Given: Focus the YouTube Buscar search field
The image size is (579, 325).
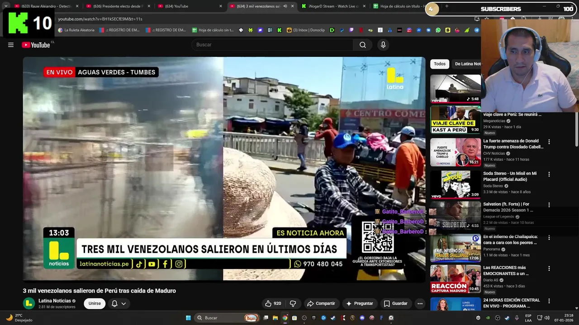Looking at the screenshot, I should 273,45.
